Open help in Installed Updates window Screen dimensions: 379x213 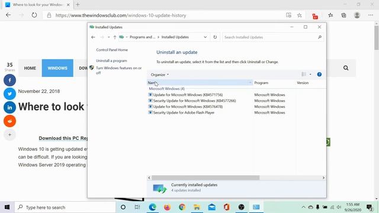click(319, 75)
